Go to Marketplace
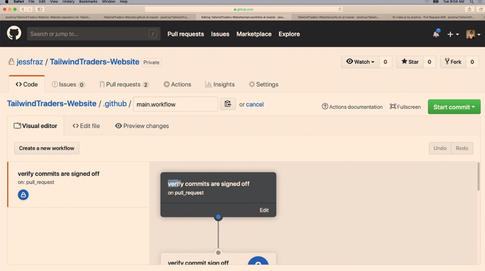The width and height of the screenshot is (485, 271). 254,34
